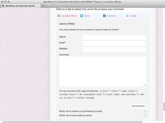
Task: Open a new browser tab with the plus button
Action: pyautogui.click(x=44, y=6)
